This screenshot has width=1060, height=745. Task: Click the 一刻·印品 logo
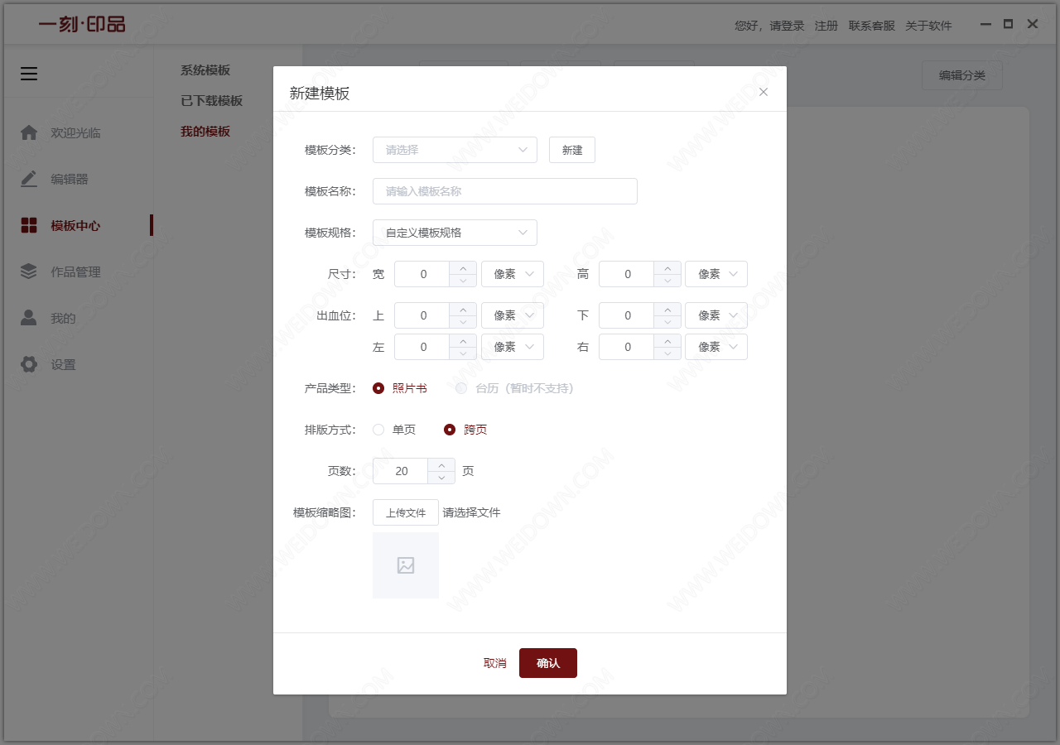point(82,24)
